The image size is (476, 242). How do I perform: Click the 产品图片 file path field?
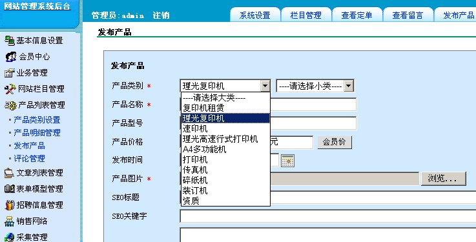tap(344, 179)
